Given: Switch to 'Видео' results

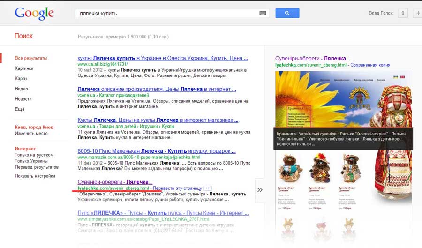Looking at the screenshot, I should click(21, 89).
